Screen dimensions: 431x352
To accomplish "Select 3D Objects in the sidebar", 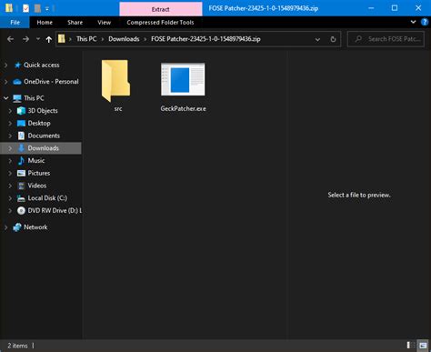I will (43, 111).
